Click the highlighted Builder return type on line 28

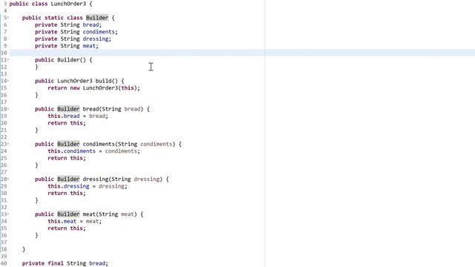(x=68, y=179)
